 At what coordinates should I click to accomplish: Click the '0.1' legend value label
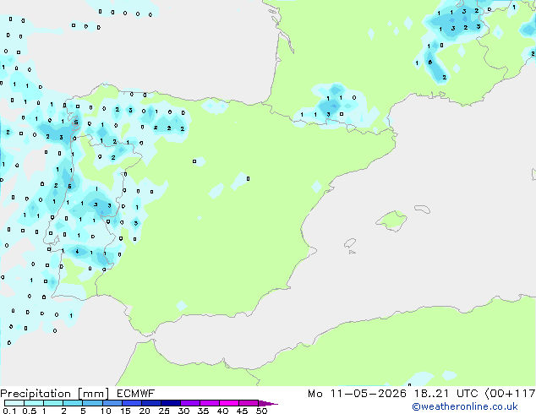9,411
